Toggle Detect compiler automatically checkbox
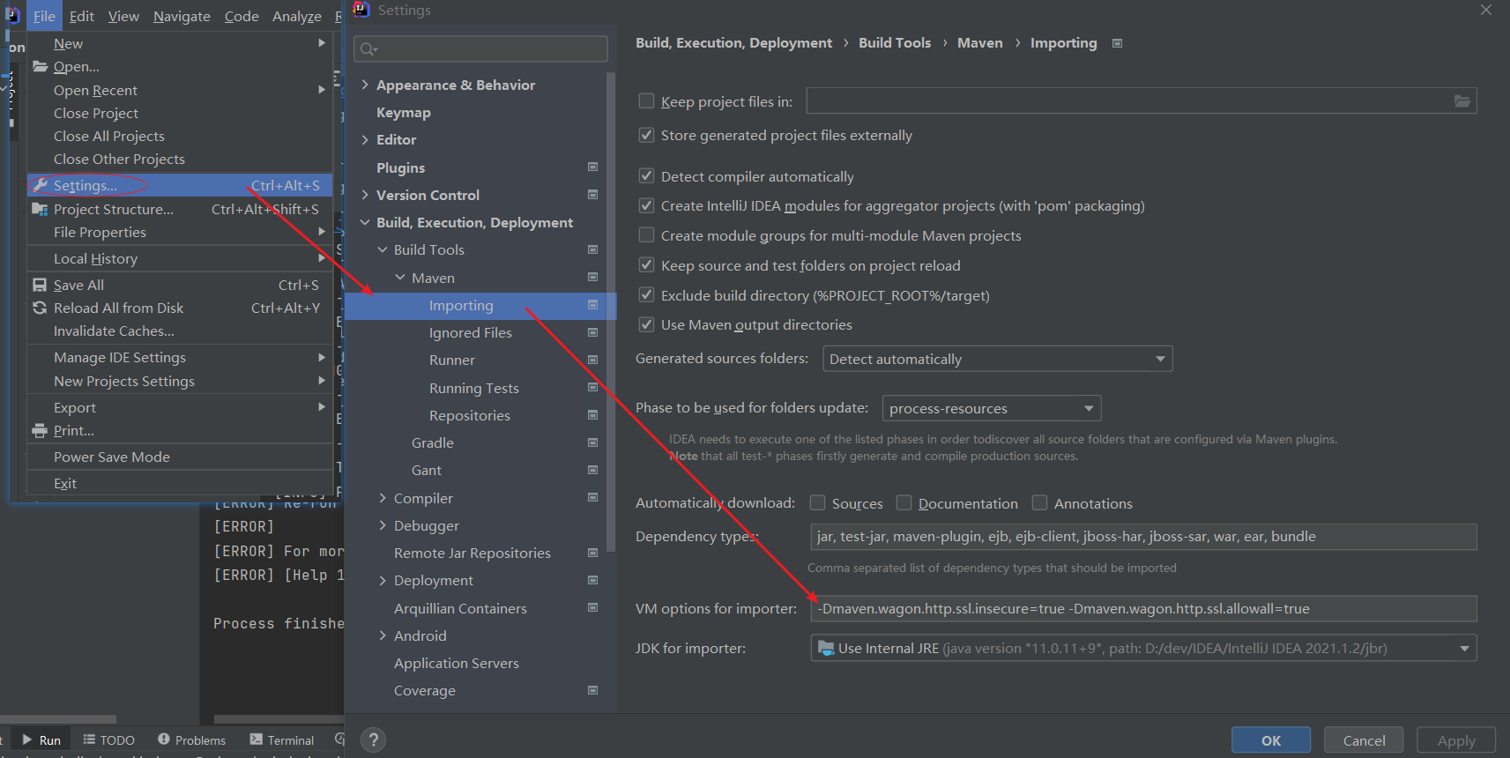 (646, 176)
